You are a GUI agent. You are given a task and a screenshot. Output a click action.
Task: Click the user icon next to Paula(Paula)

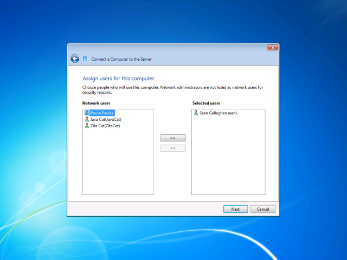(87, 113)
